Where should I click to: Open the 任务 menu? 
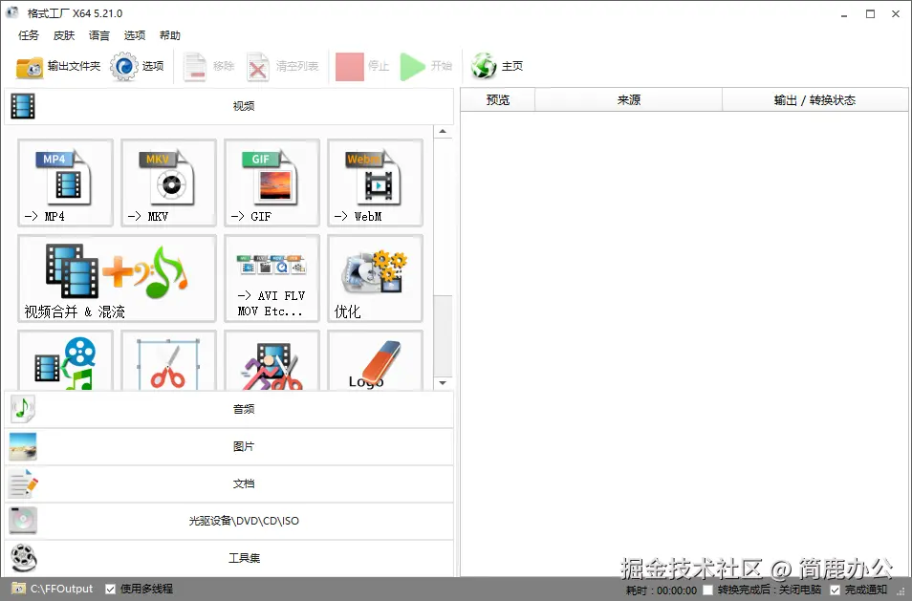pos(29,35)
